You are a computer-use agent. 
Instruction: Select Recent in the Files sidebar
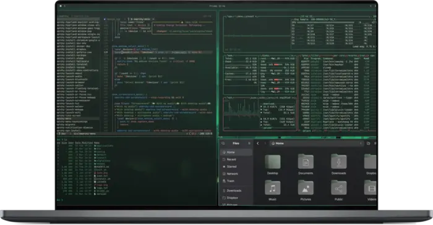click(236, 159)
